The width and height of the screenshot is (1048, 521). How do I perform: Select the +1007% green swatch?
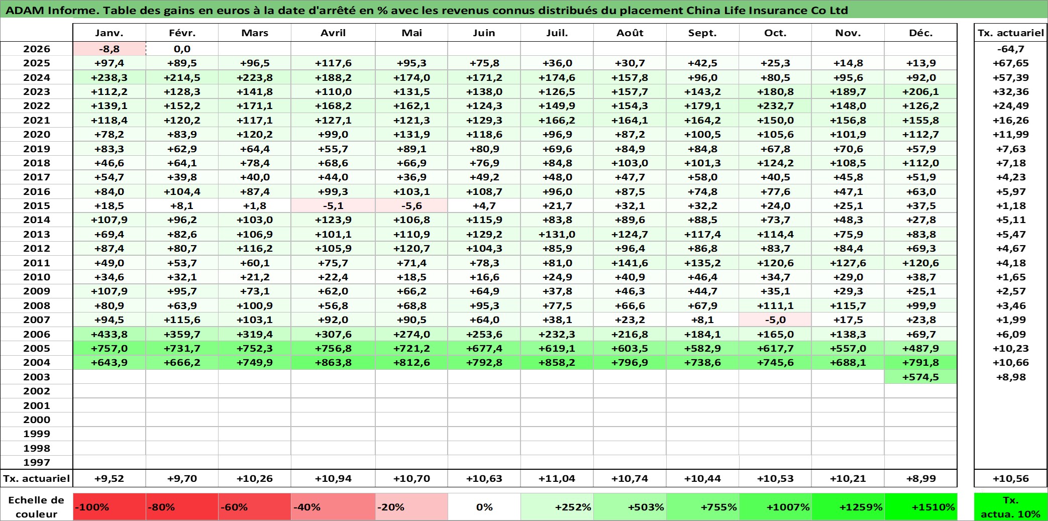(775, 507)
